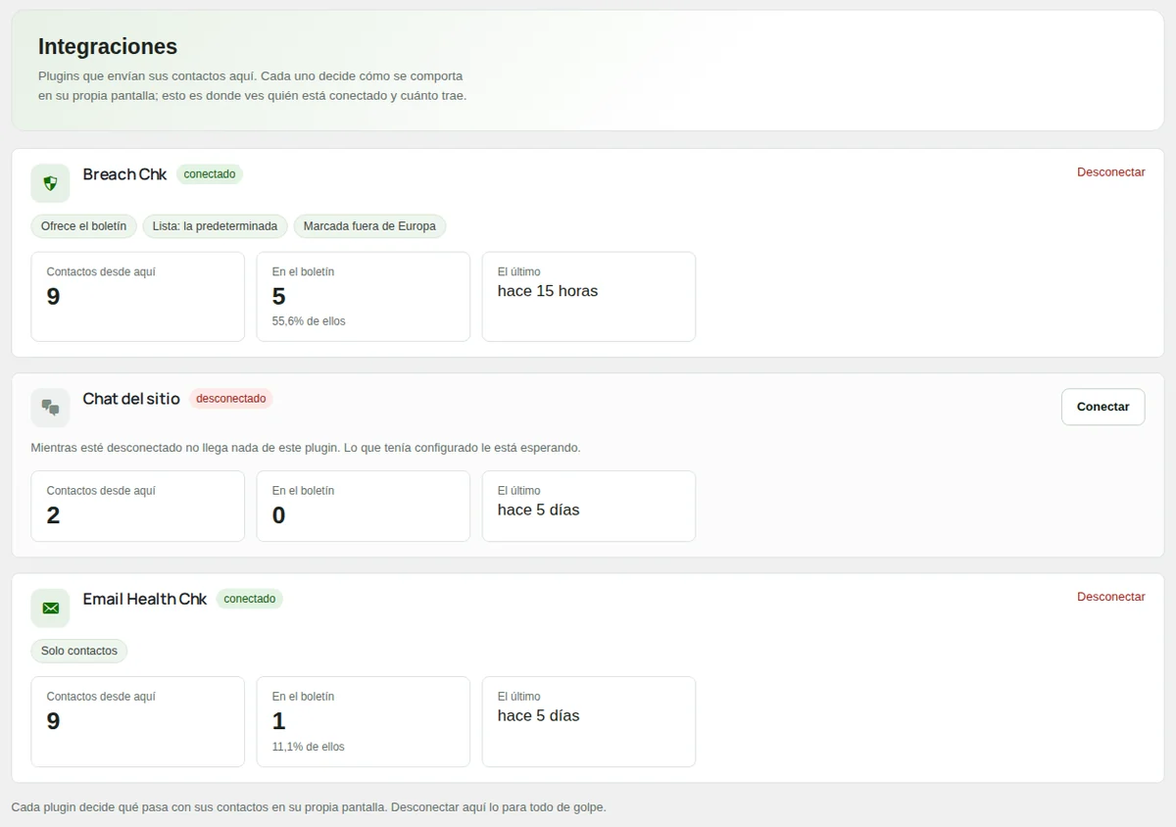Connect the Chat del sitio plugin
This screenshot has height=827, width=1176.
point(1102,407)
